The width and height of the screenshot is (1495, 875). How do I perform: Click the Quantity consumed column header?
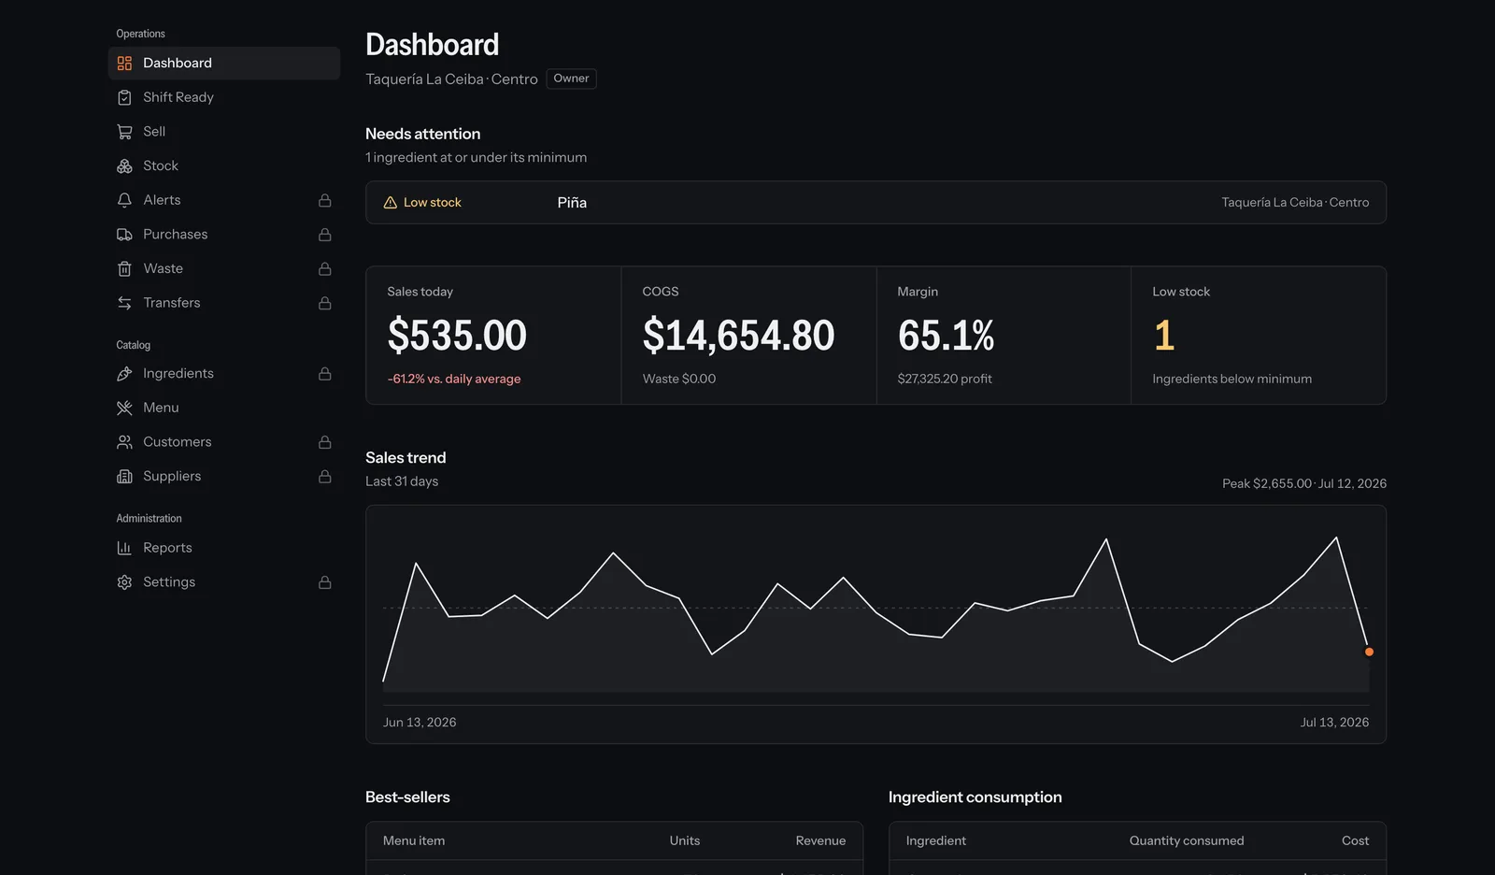click(x=1187, y=841)
